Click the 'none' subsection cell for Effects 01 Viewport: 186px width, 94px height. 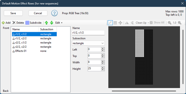click(x=43, y=51)
